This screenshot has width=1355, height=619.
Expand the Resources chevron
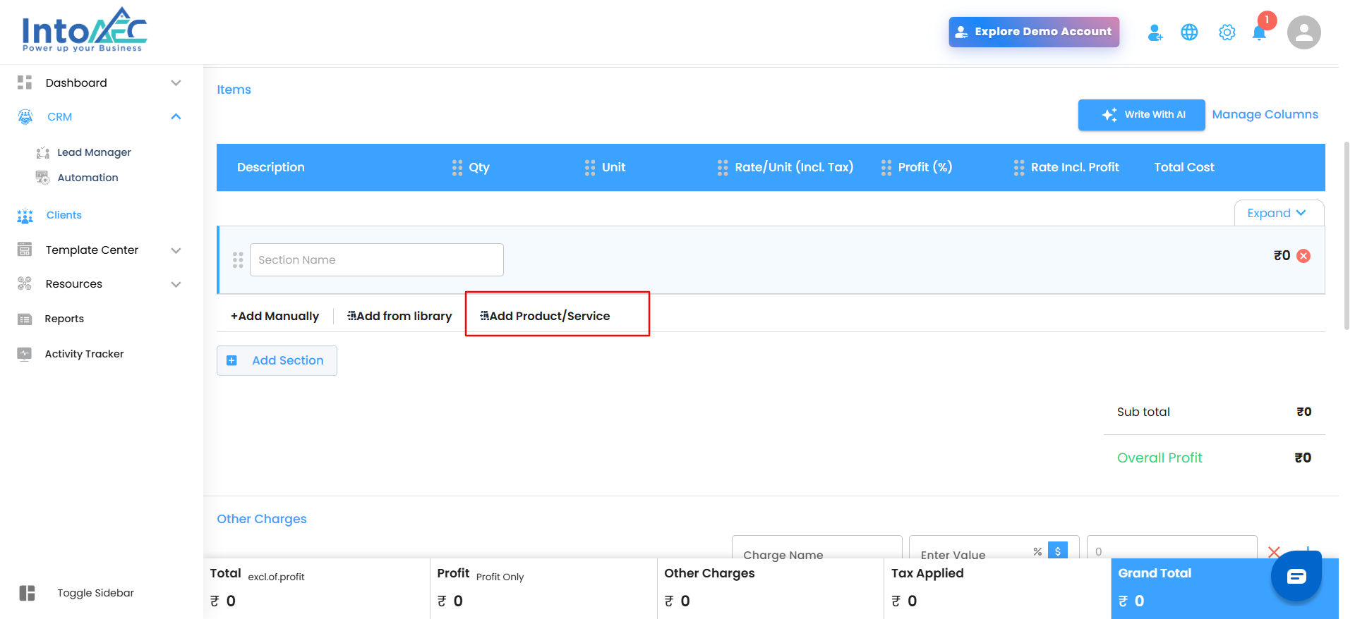click(176, 284)
